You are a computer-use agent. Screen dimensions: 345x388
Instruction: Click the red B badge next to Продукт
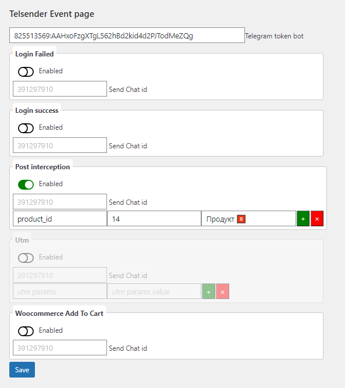coord(241,219)
